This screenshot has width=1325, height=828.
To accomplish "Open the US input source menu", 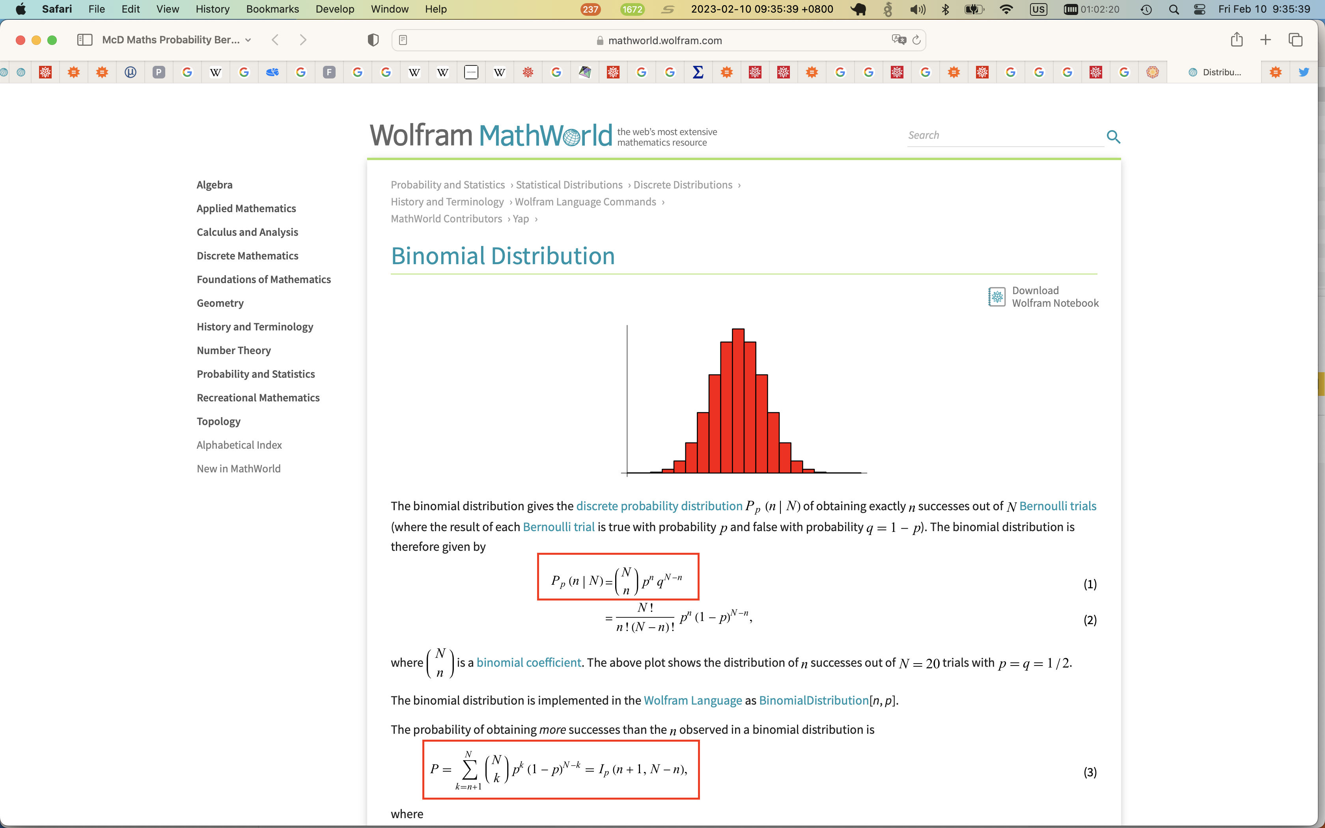I will coord(1038,9).
